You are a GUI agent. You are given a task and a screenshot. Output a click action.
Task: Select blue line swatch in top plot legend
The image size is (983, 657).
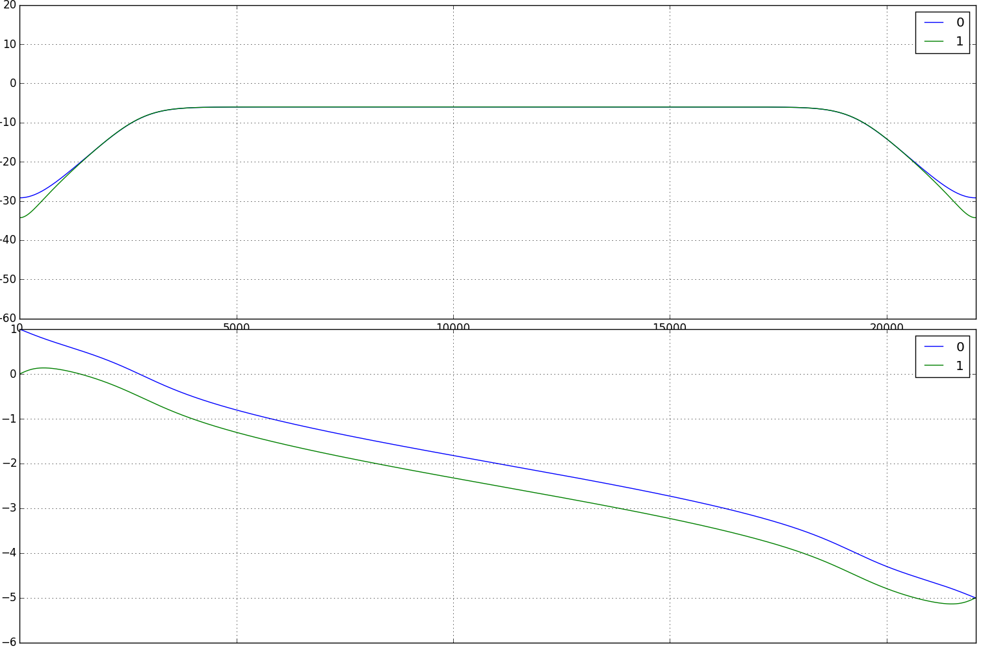coord(934,23)
